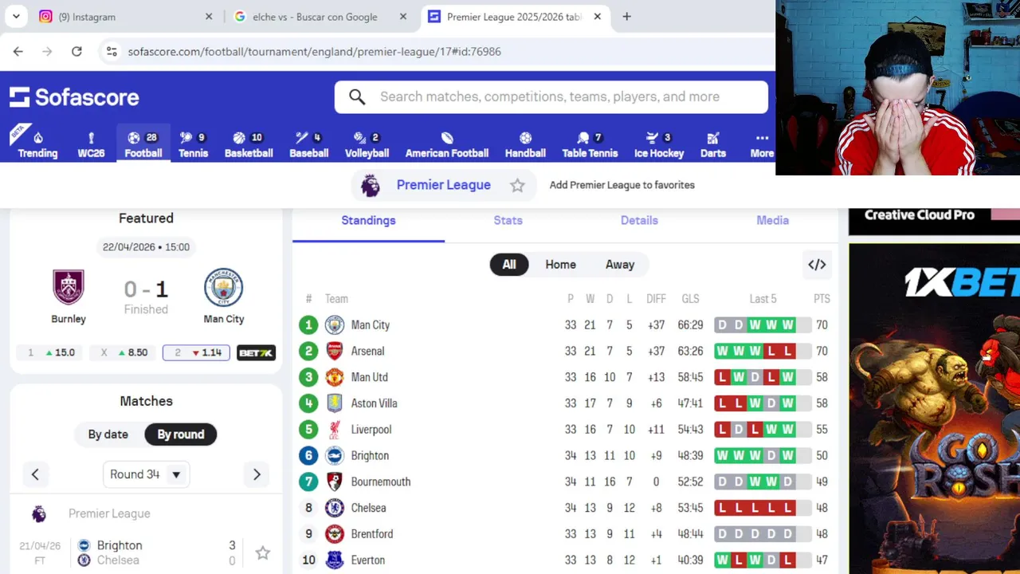Click the Premier League lion logo
Viewport: 1020px width, 574px height.
coord(370,185)
